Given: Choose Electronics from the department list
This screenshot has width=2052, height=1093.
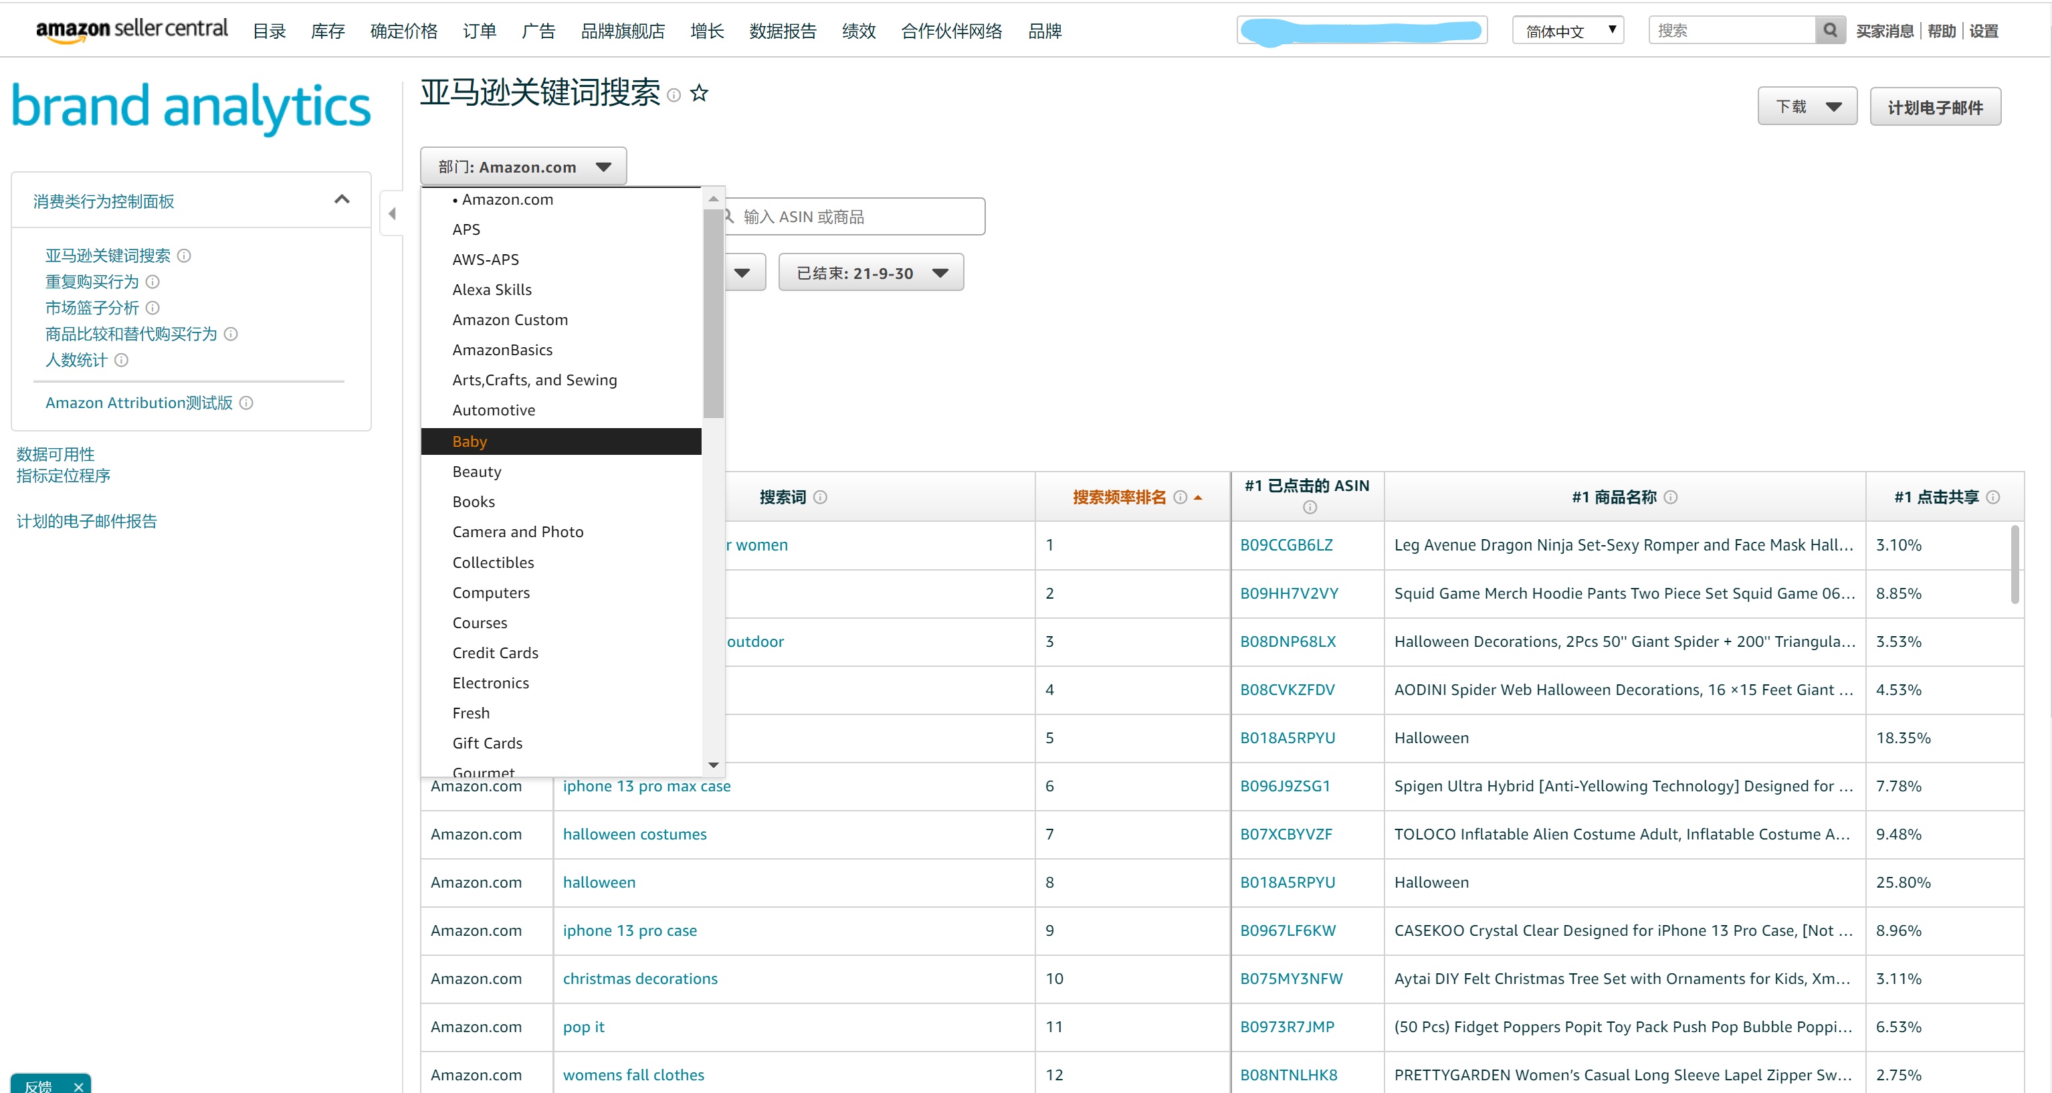Looking at the screenshot, I should click(x=490, y=683).
